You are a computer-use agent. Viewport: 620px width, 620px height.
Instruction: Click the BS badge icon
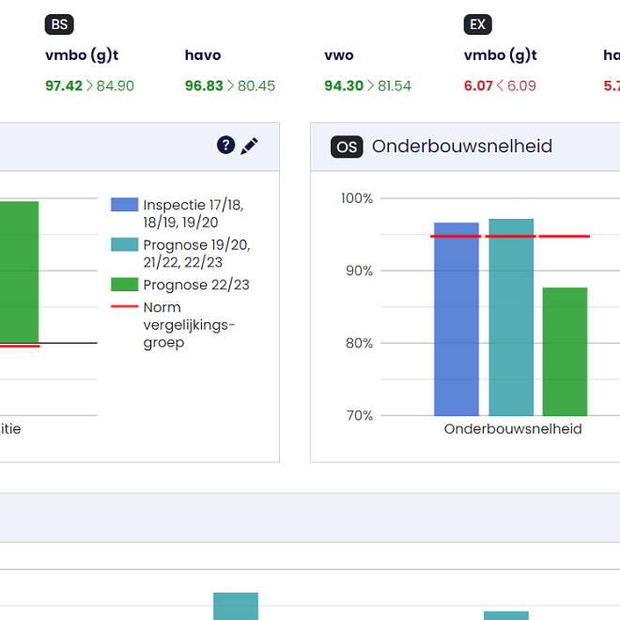[59, 24]
